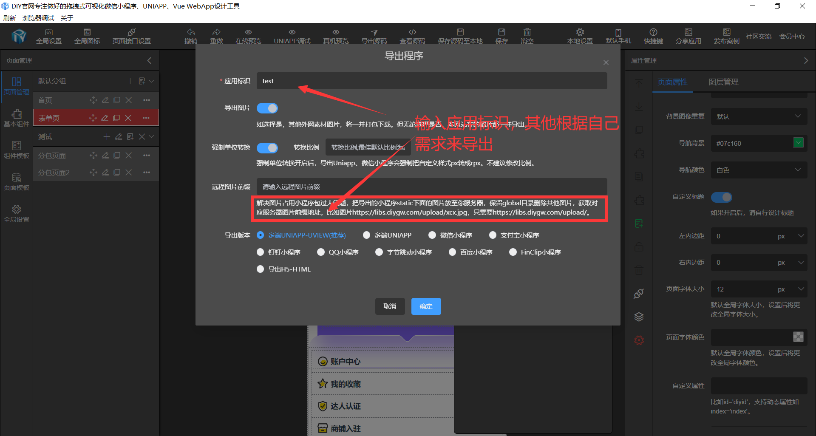Click the 保存源码至本地 save icon

tap(460, 36)
